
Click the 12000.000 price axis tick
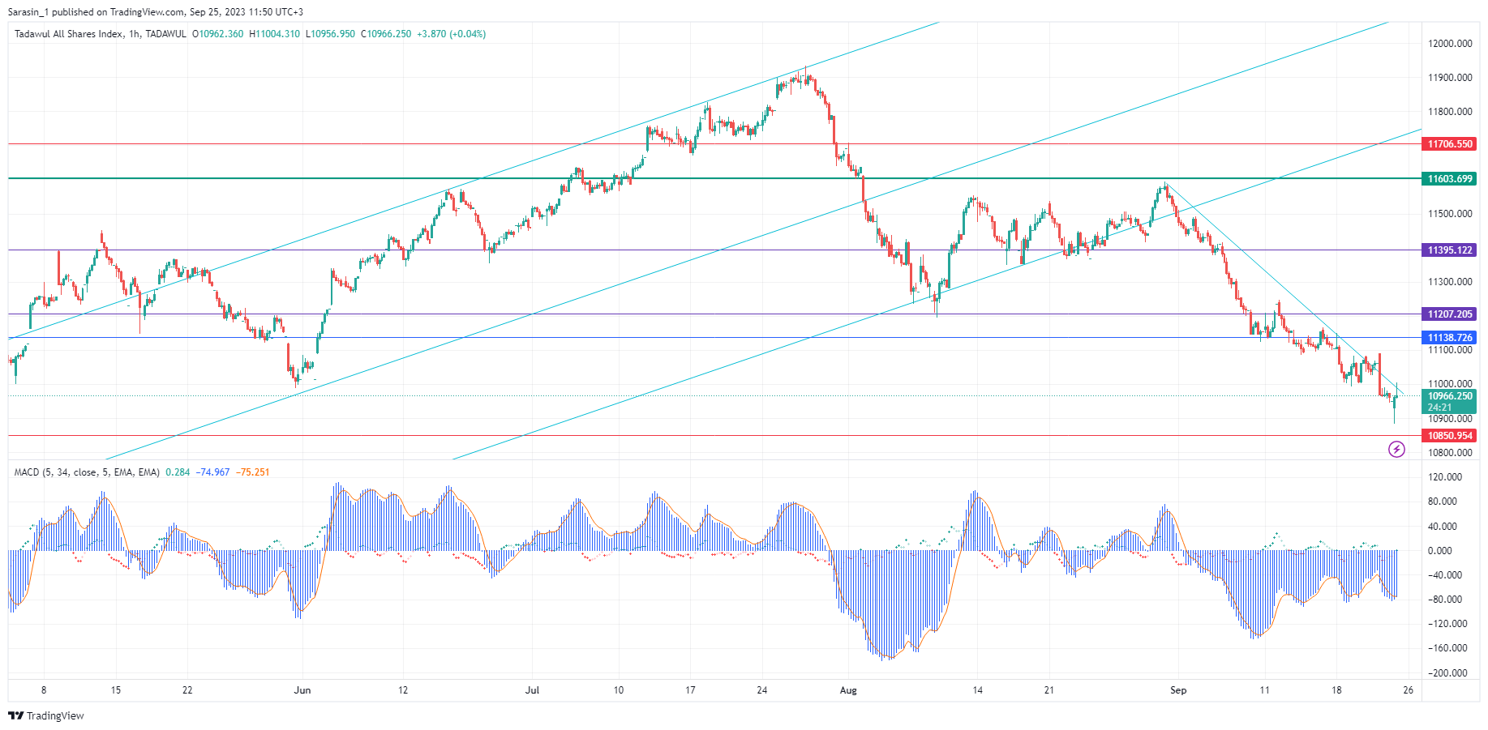[1450, 44]
